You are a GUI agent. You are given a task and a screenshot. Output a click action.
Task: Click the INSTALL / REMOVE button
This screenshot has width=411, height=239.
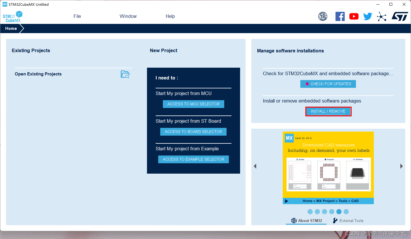pos(328,111)
